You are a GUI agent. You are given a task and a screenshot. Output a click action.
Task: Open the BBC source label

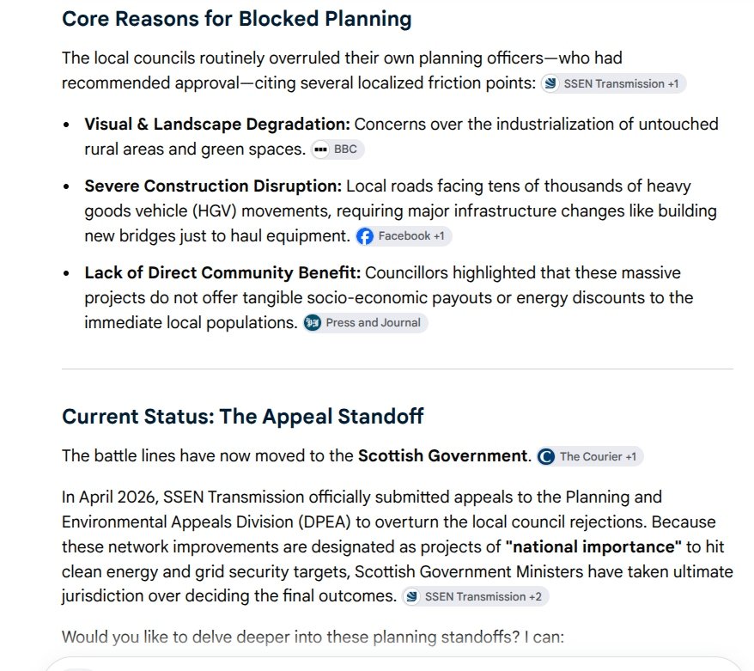click(x=345, y=149)
